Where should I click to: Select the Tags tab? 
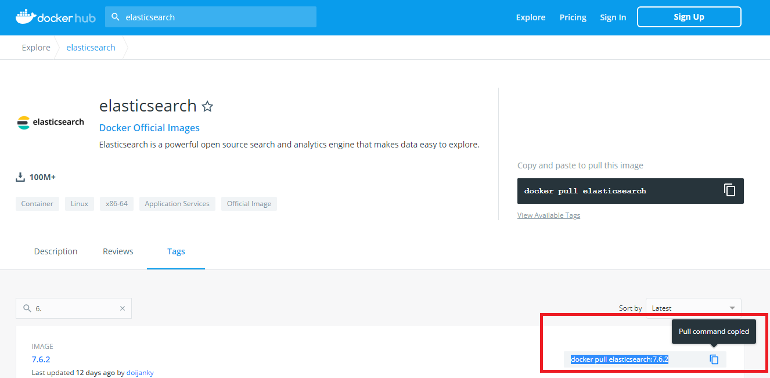tap(176, 251)
